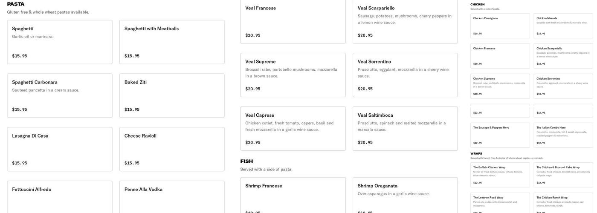The height and width of the screenshot is (213, 597).
Task: Select Fettuccini Alfredo from pasta list
Action: 60,197
